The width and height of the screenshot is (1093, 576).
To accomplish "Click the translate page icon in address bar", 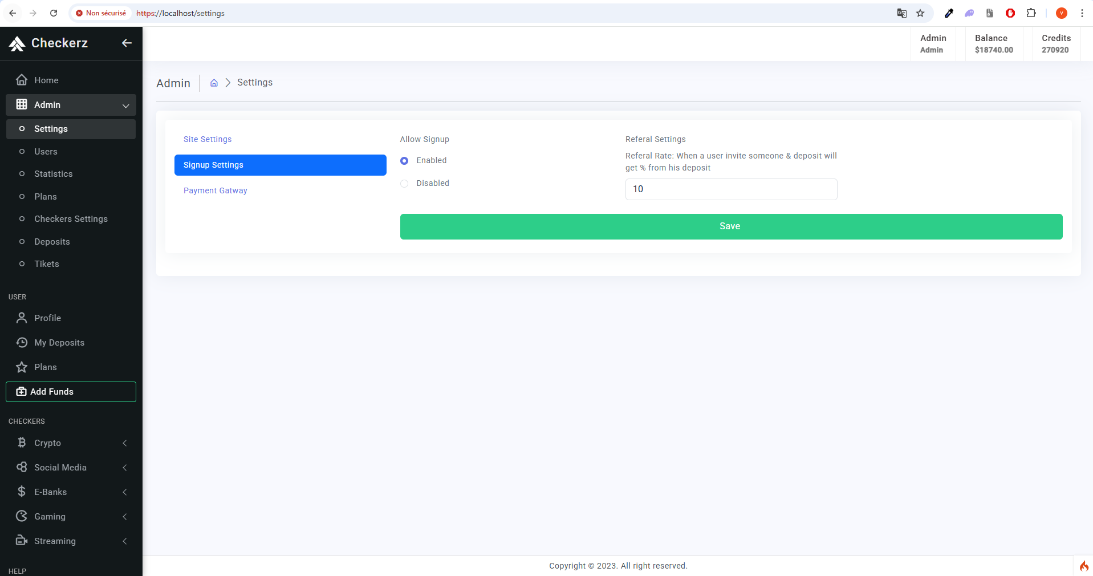I will (x=901, y=13).
